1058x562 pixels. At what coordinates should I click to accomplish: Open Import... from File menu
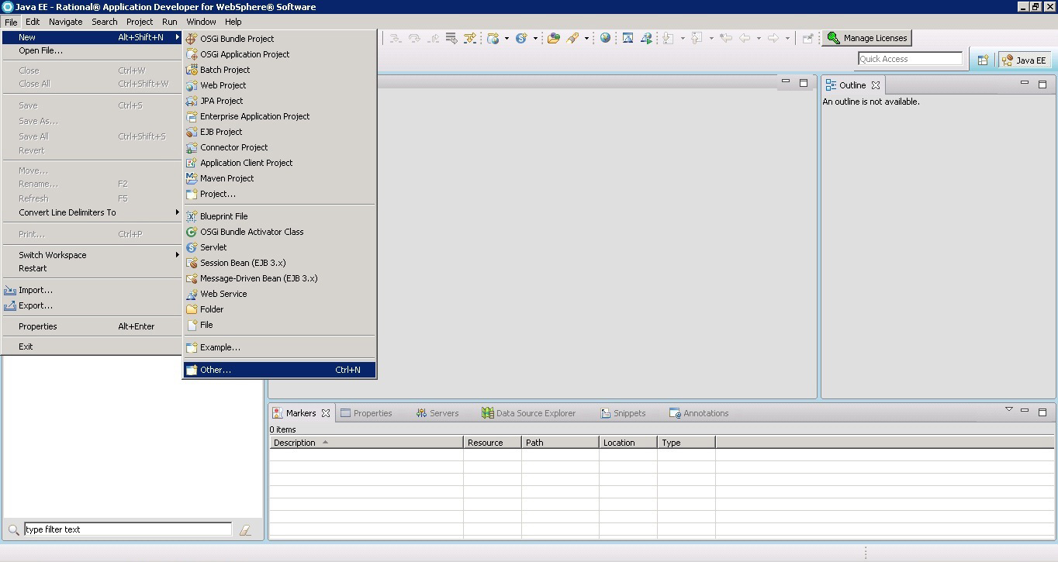coord(92,290)
